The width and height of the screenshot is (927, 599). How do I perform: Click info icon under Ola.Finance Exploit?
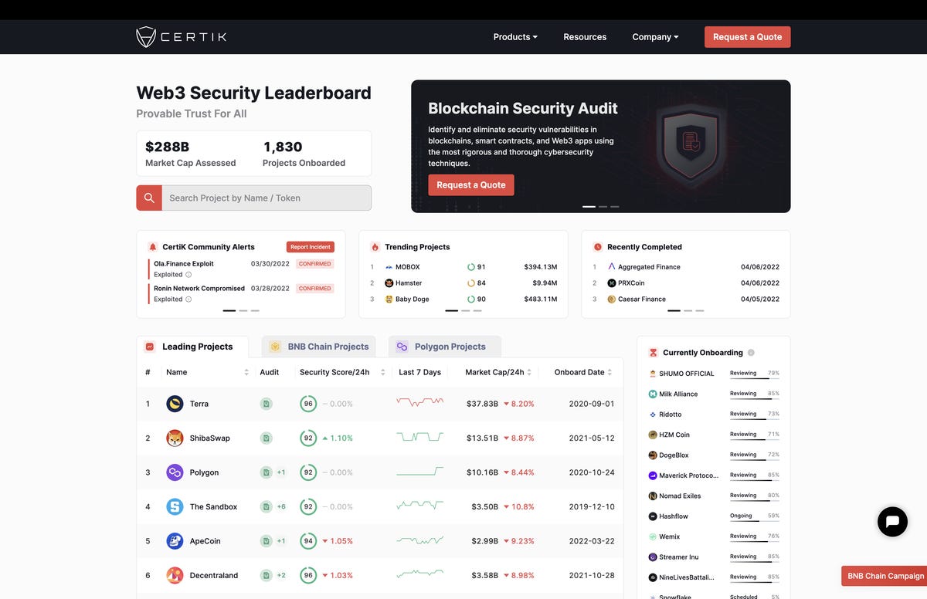click(188, 275)
